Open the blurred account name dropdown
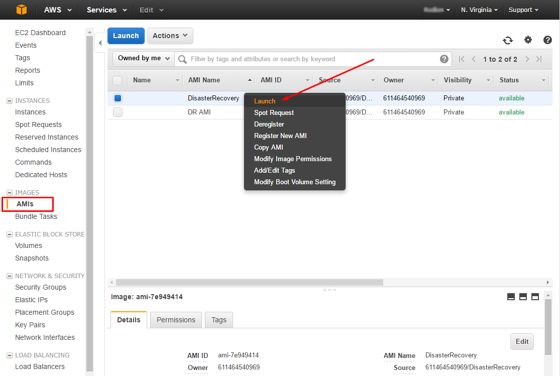 point(437,10)
